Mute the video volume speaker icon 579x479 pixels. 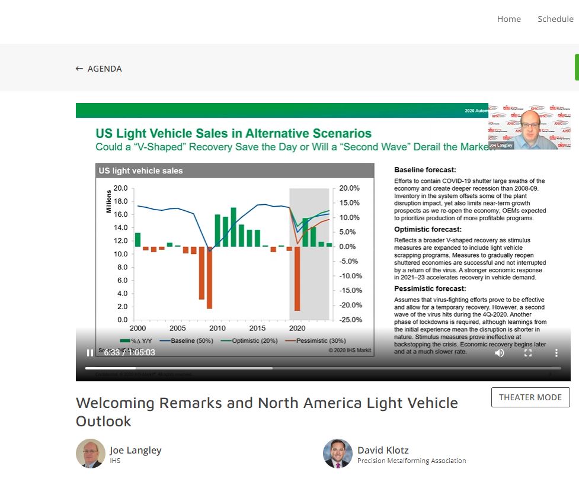click(499, 353)
